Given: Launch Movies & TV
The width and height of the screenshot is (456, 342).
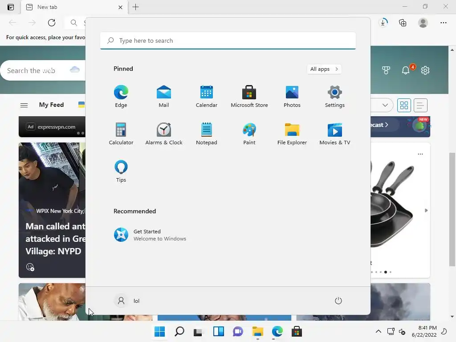Looking at the screenshot, I should [x=335, y=134].
